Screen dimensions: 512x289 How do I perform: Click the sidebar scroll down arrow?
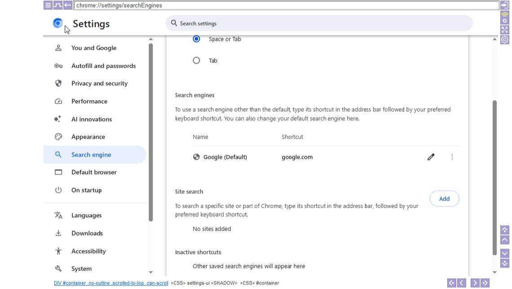click(151, 272)
